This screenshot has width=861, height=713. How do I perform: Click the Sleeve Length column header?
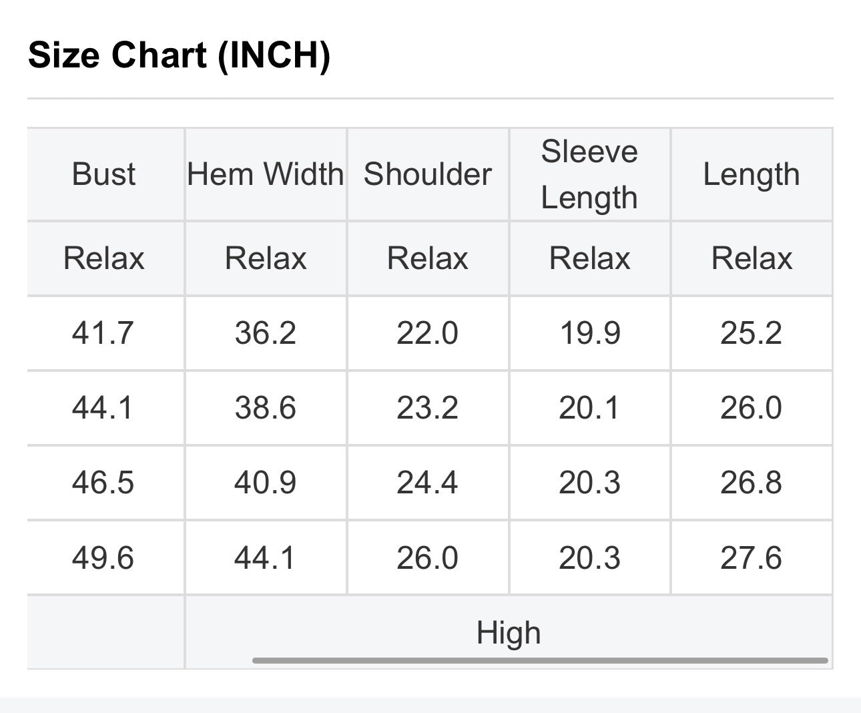click(589, 174)
